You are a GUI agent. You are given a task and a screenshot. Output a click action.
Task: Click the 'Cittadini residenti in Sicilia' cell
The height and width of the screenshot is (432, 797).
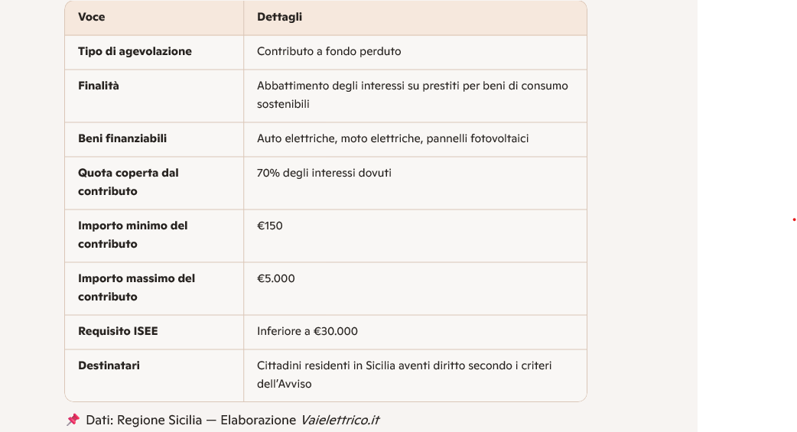404,375
